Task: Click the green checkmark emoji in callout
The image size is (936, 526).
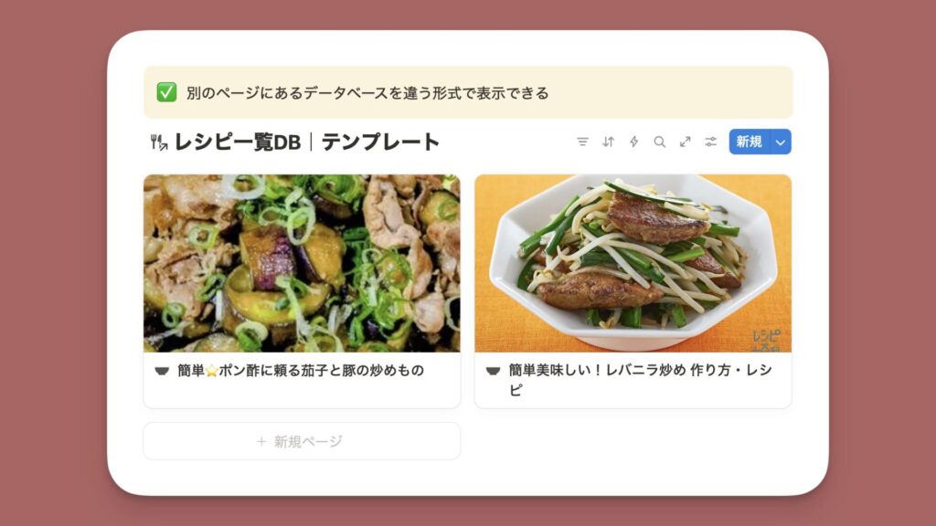Action: coord(166,92)
